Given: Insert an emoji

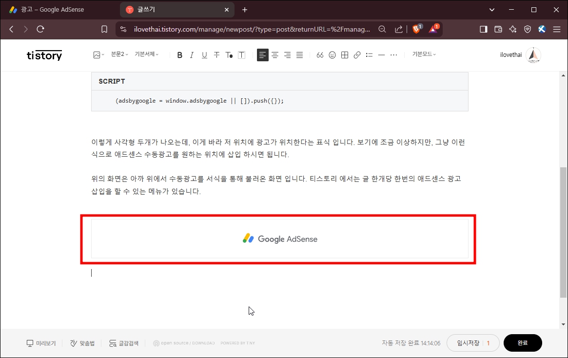Looking at the screenshot, I should [332, 54].
